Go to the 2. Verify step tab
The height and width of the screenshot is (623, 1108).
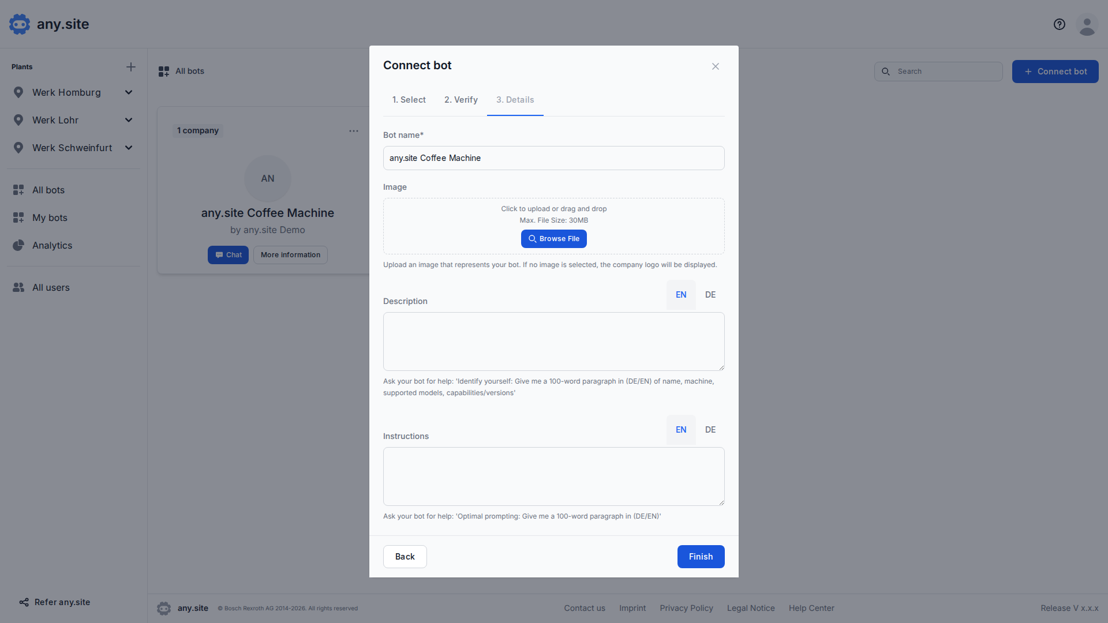[461, 100]
